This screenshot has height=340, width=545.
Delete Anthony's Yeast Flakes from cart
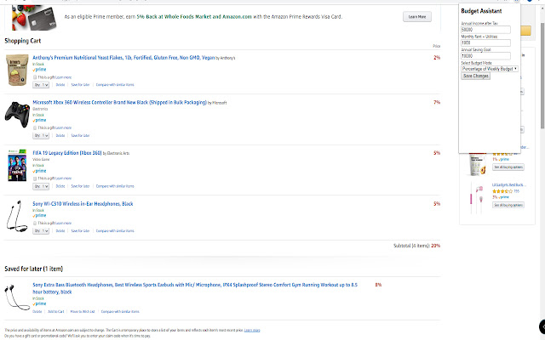(x=60, y=85)
